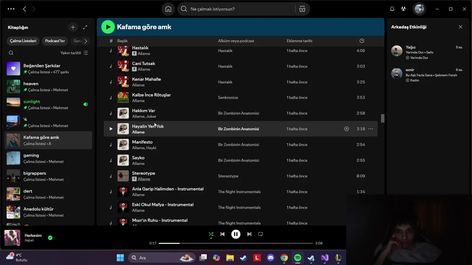Show more filters with right chevron
The height and width of the screenshot is (265, 472).
[86, 41]
